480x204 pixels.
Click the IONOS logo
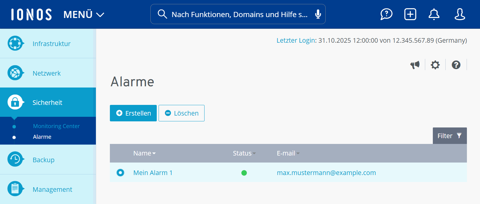pyautogui.click(x=31, y=14)
